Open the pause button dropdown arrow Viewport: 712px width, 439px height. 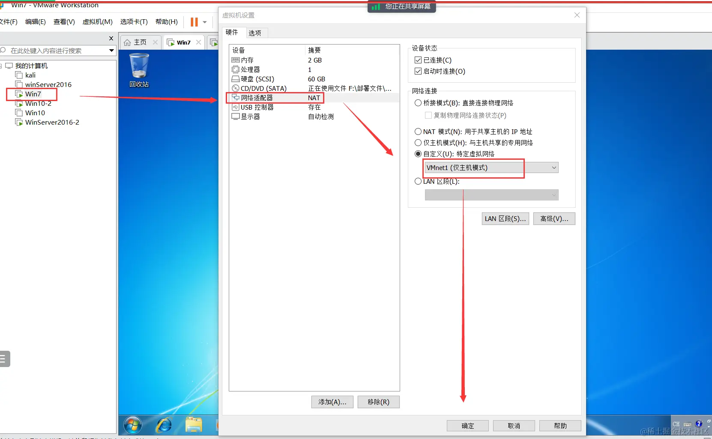click(x=205, y=22)
